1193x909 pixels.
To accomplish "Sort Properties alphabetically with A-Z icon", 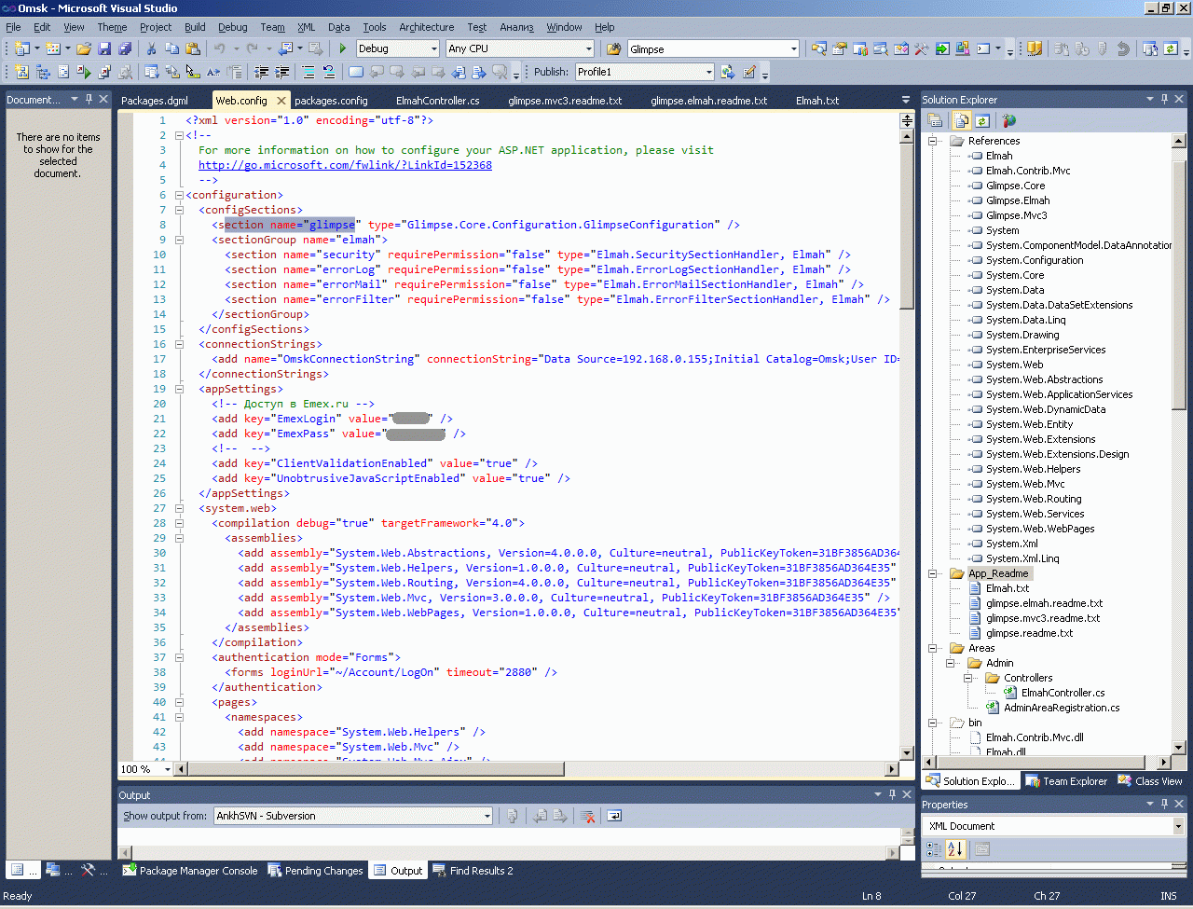I will (955, 849).
